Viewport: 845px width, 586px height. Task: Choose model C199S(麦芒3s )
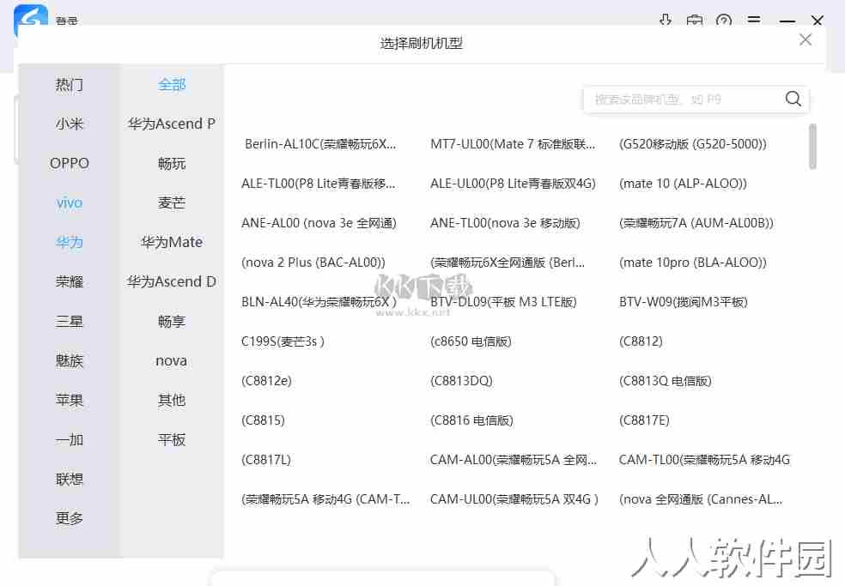283,341
